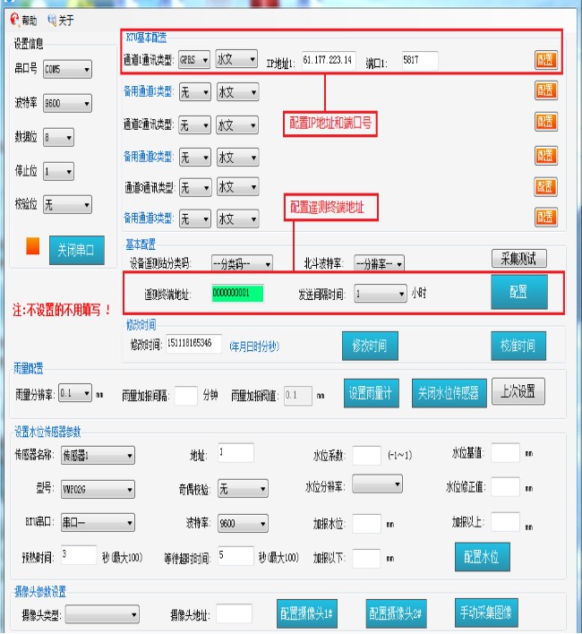Click the 水位系数 input field
The width and height of the screenshot is (582, 634).
pos(366,456)
